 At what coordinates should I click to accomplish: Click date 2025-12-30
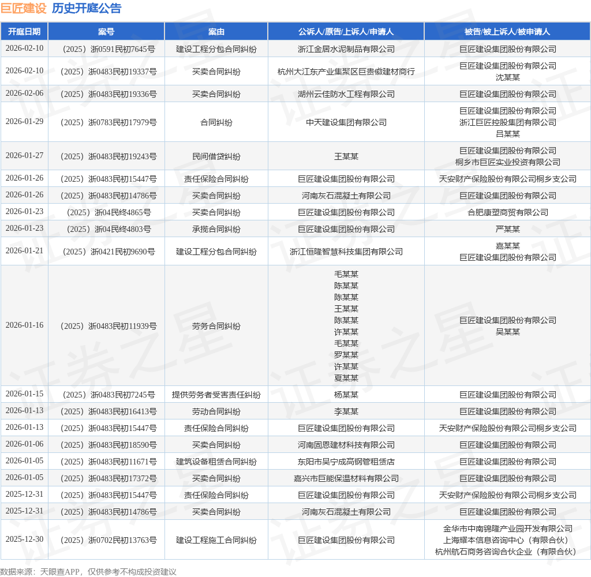click(x=24, y=539)
